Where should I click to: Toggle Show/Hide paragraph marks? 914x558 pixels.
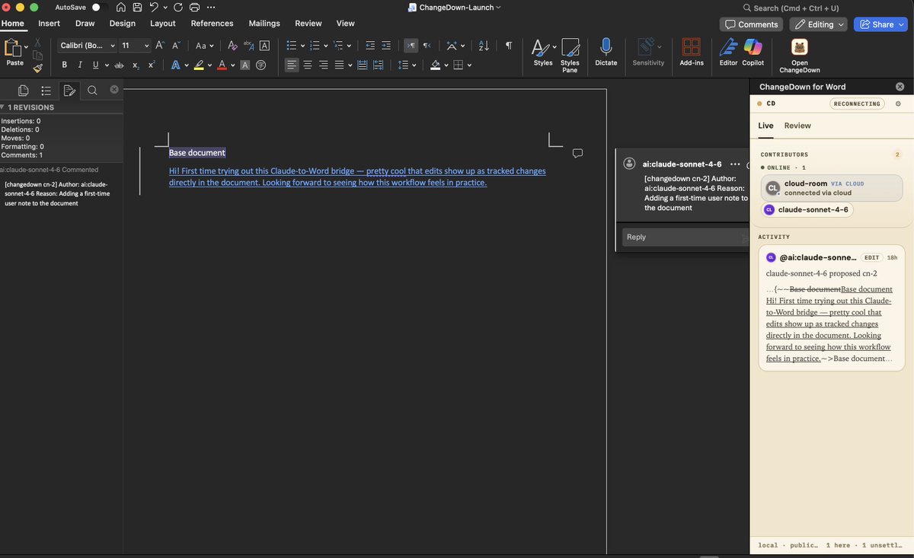click(x=509, y=46)
